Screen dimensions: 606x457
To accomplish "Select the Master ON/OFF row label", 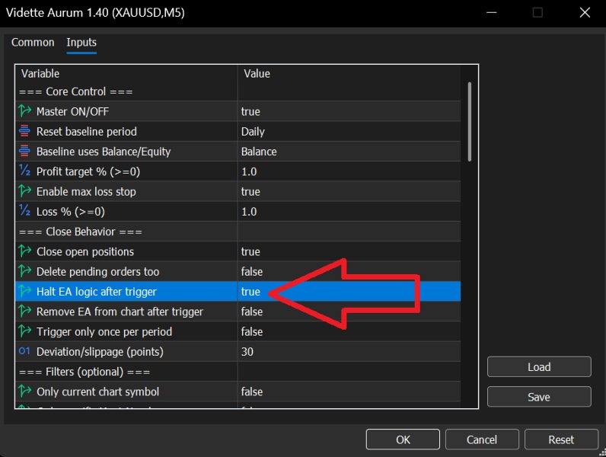I will point(72,111).
